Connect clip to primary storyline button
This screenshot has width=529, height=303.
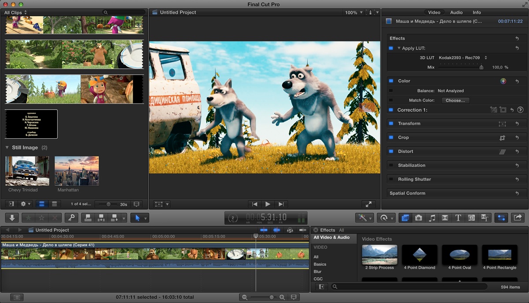point(89,218)
